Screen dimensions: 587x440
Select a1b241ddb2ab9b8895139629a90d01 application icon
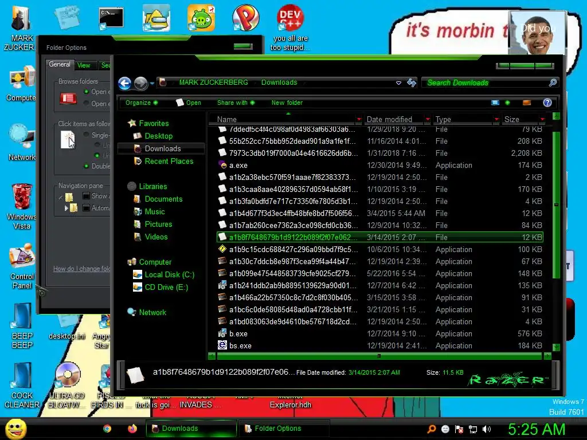[222, 285]
